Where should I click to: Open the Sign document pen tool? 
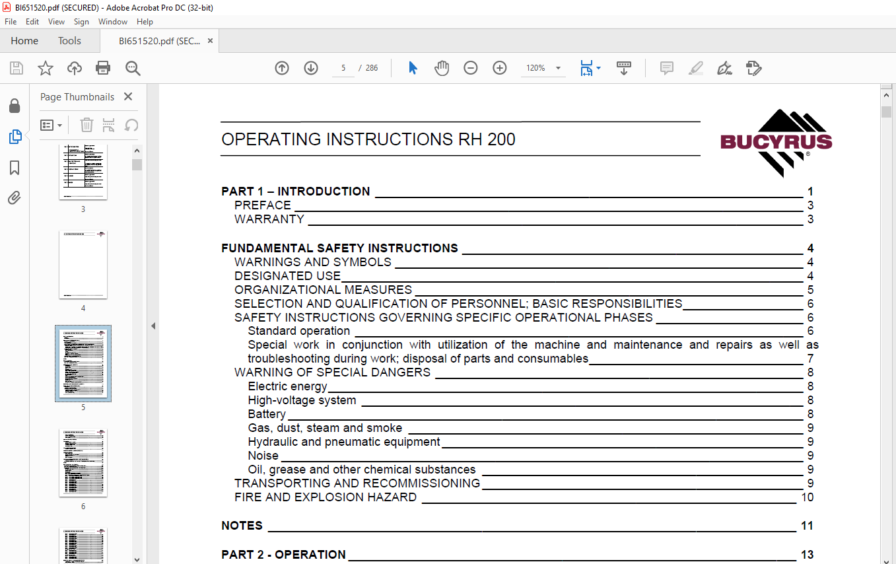point(725,68)
